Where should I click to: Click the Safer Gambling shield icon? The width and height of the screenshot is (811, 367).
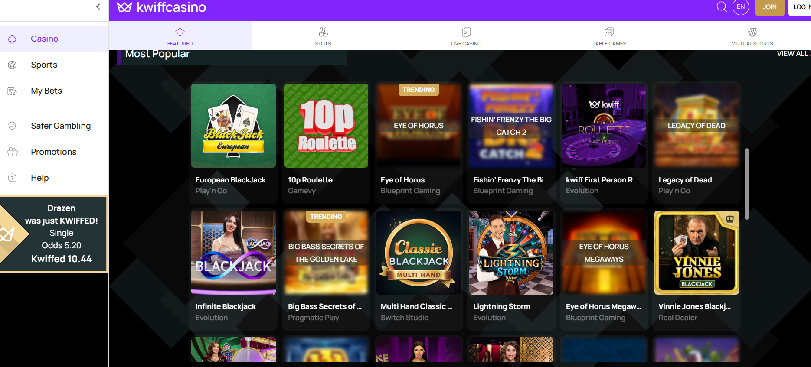click(x=12, y=126)
